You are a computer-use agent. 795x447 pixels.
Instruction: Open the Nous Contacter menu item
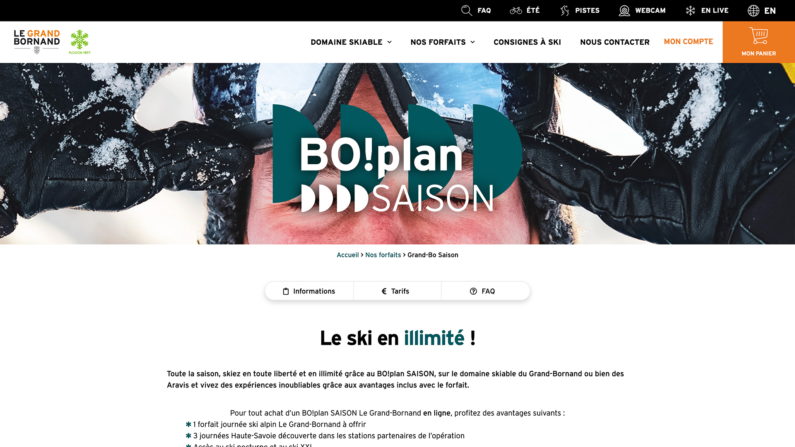(x=615, y=42)
